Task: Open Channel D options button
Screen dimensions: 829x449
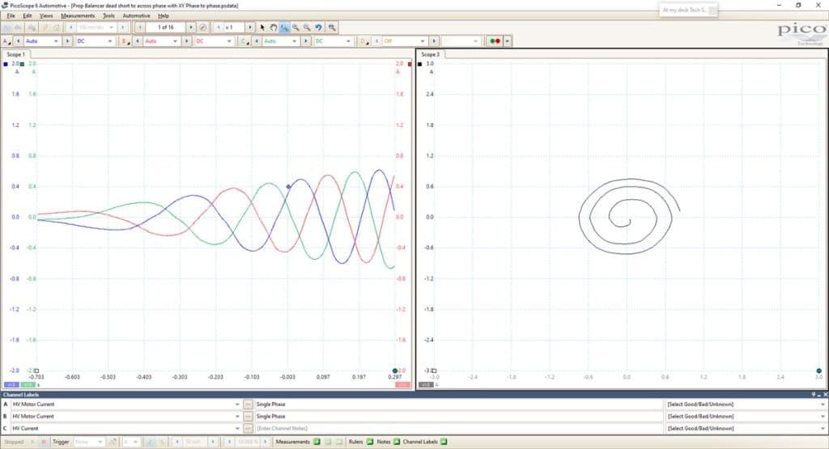Action: coord(363,41)
